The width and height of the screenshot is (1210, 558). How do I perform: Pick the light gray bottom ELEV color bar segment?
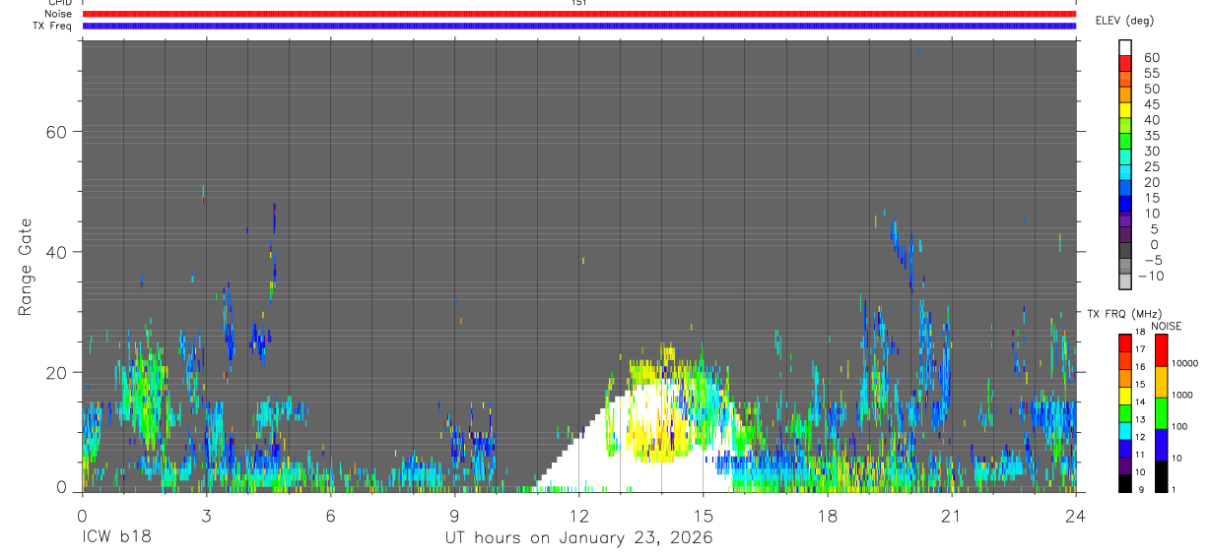(1125, 280)
